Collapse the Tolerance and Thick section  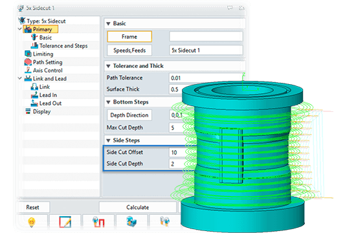(x=108, y=66)
